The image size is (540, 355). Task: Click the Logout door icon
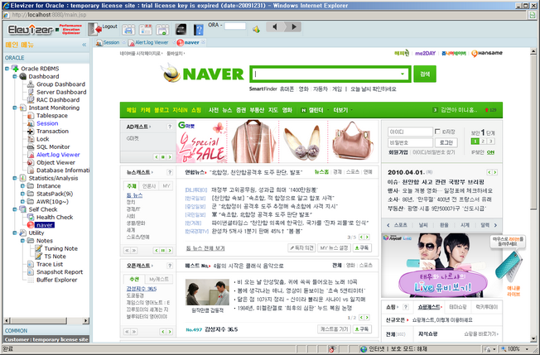pos(94,29)
